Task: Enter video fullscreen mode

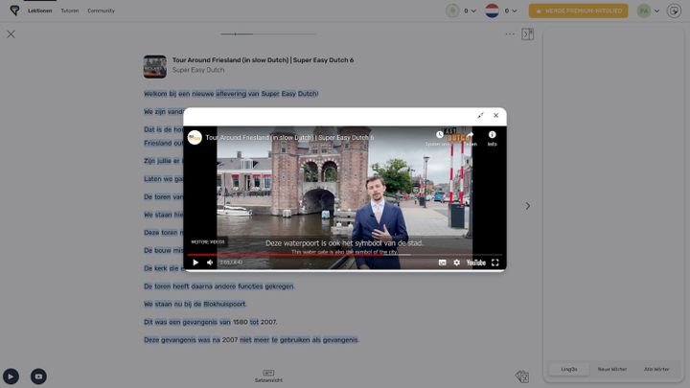Action: click(495, 262)
